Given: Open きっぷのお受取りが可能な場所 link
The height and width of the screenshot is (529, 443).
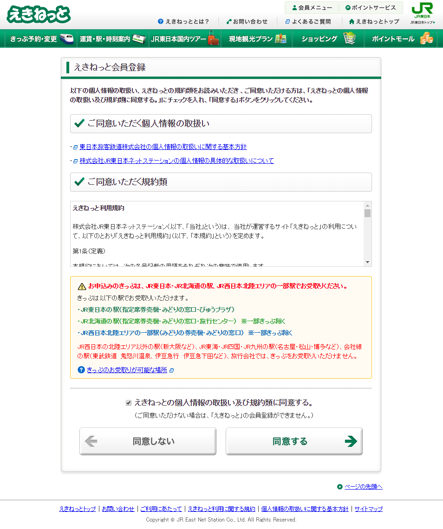Looking at the screenshot, I should (127, 370).
